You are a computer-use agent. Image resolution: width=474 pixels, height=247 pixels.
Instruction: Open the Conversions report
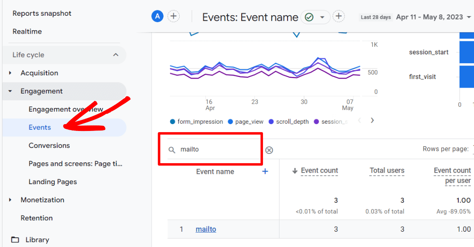(x=49, y=145)
